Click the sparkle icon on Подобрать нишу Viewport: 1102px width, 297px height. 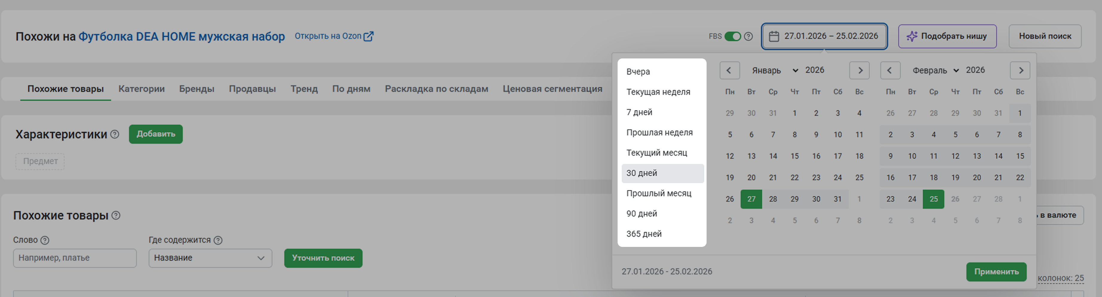pos(912,36)
